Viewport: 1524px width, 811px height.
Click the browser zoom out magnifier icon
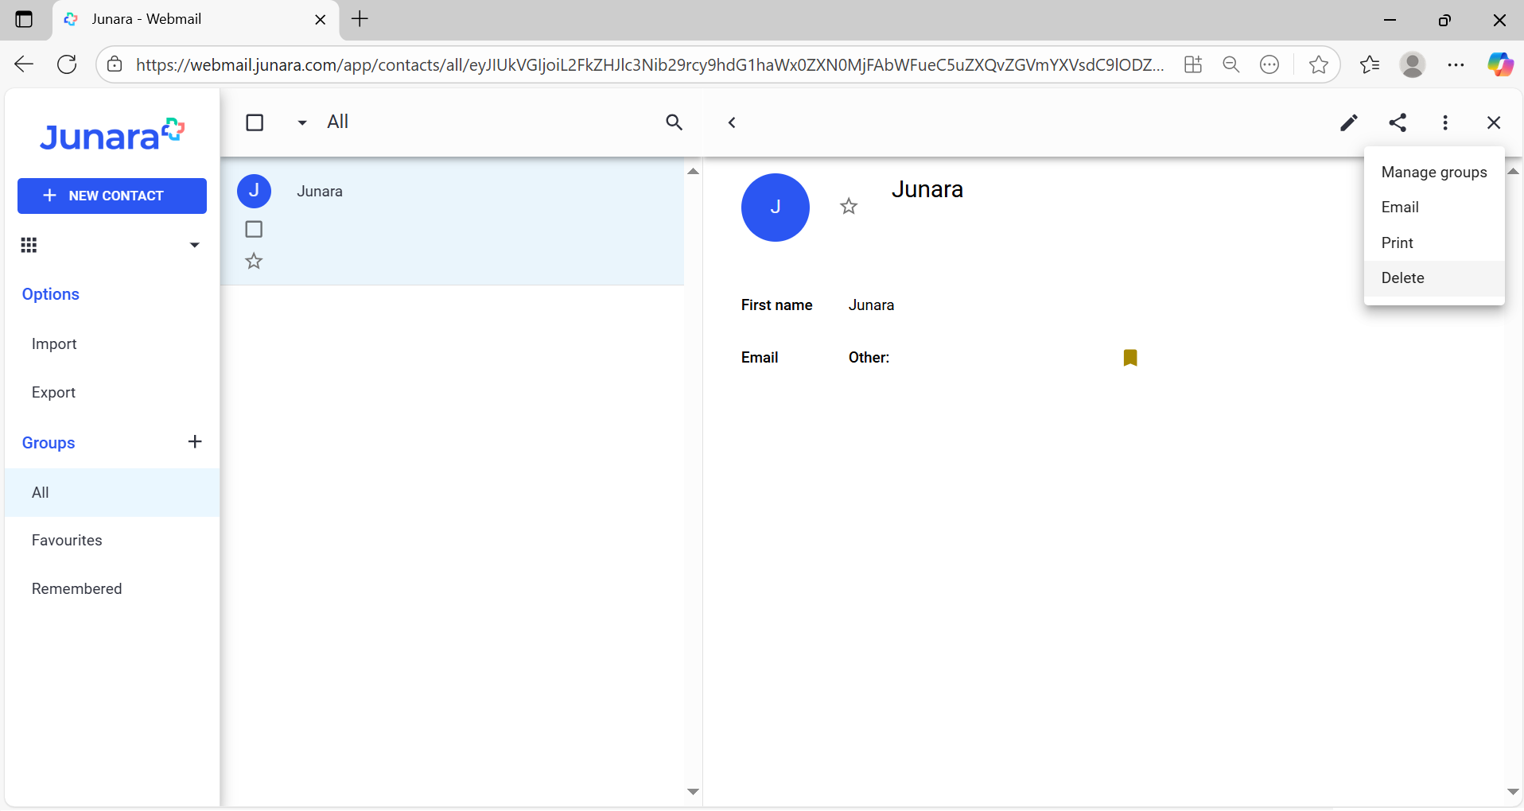[1231, 64]
